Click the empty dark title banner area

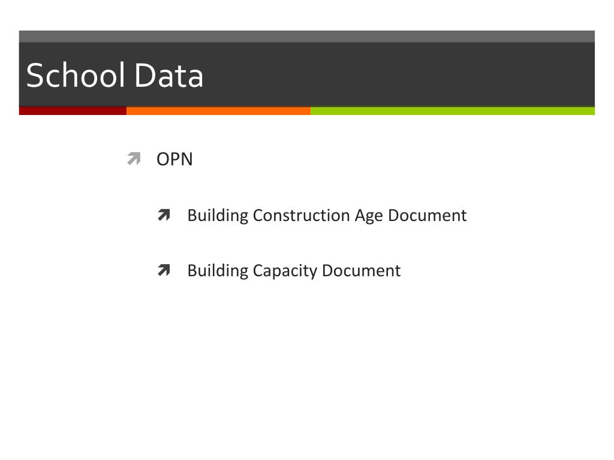click(x=408, y=75)
